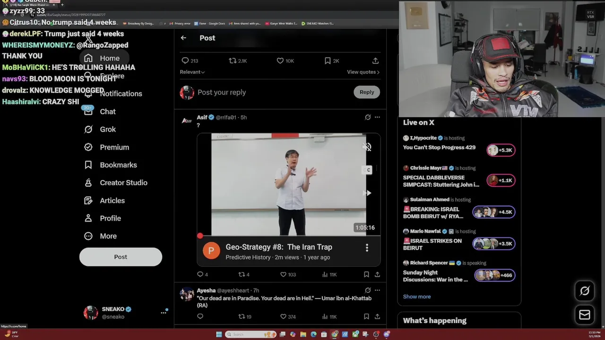Open a new browser tab with plus
605x340 pixels.
62,5
